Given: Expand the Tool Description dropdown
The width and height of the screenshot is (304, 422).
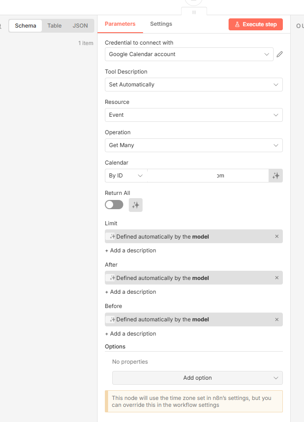Looking at the screenshot, I should (x=194, y=85).
